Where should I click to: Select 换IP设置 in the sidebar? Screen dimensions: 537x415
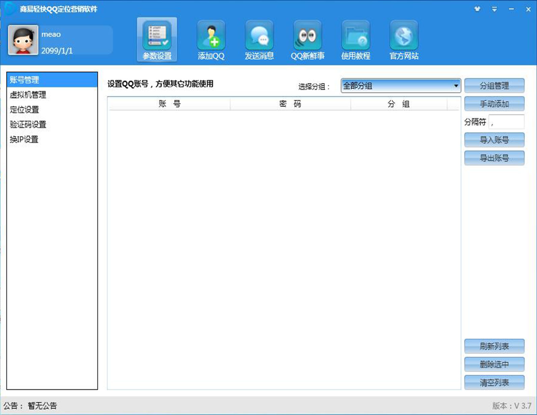click(52, 139)
